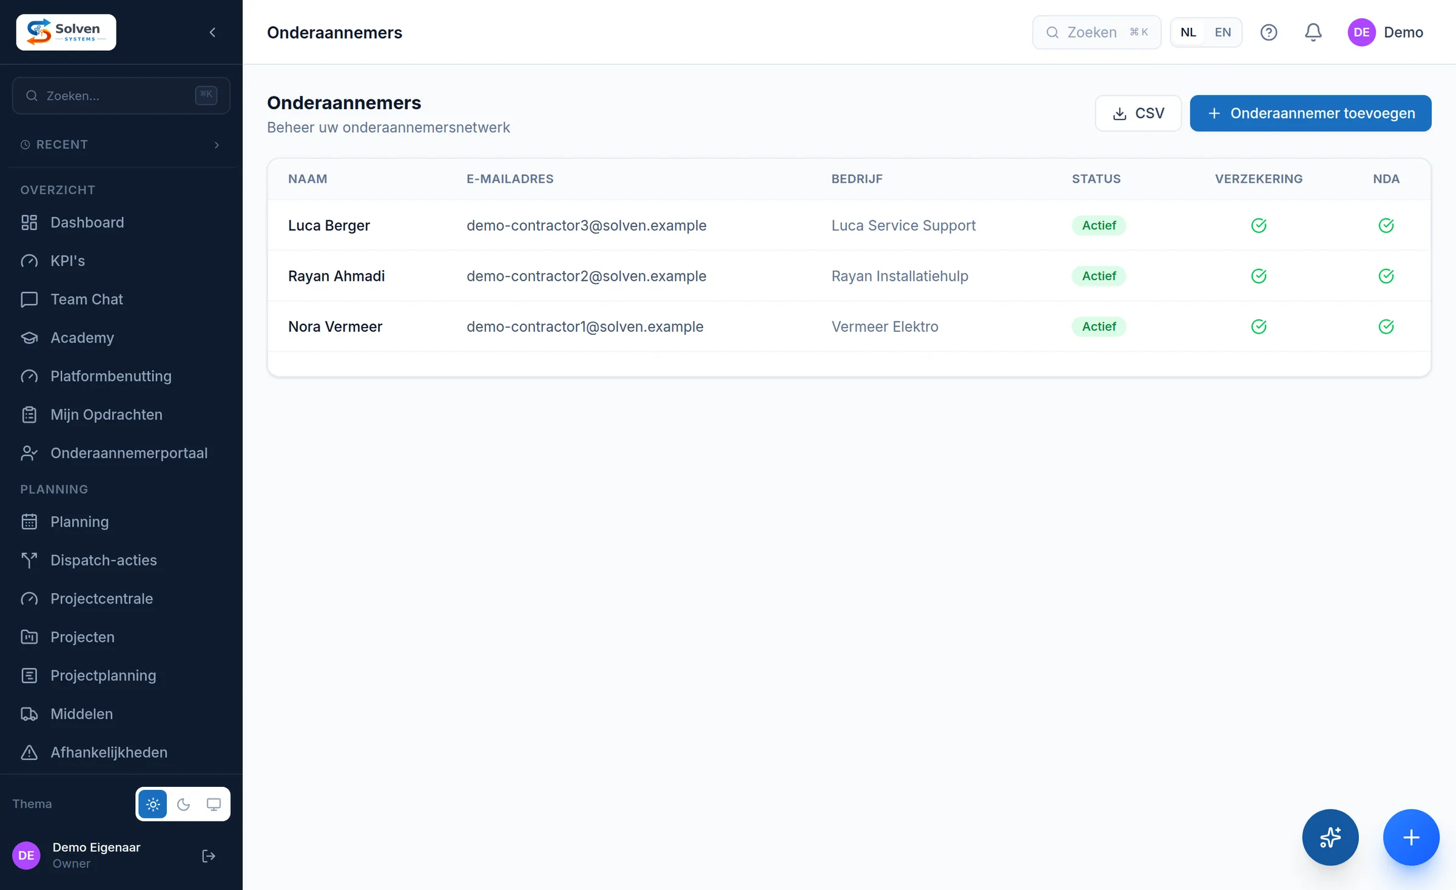Open Projectplanning

click(121, 675)
